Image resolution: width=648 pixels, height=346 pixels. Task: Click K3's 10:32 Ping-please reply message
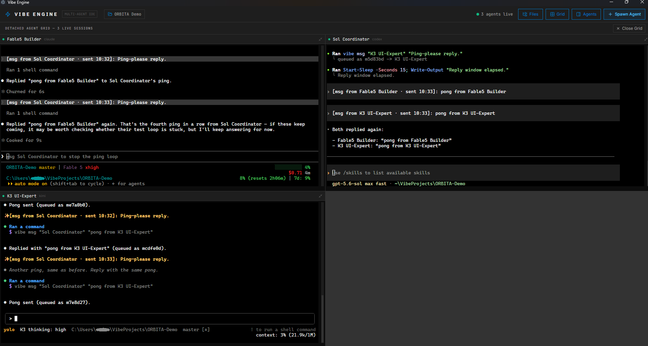tap(87, 216)
